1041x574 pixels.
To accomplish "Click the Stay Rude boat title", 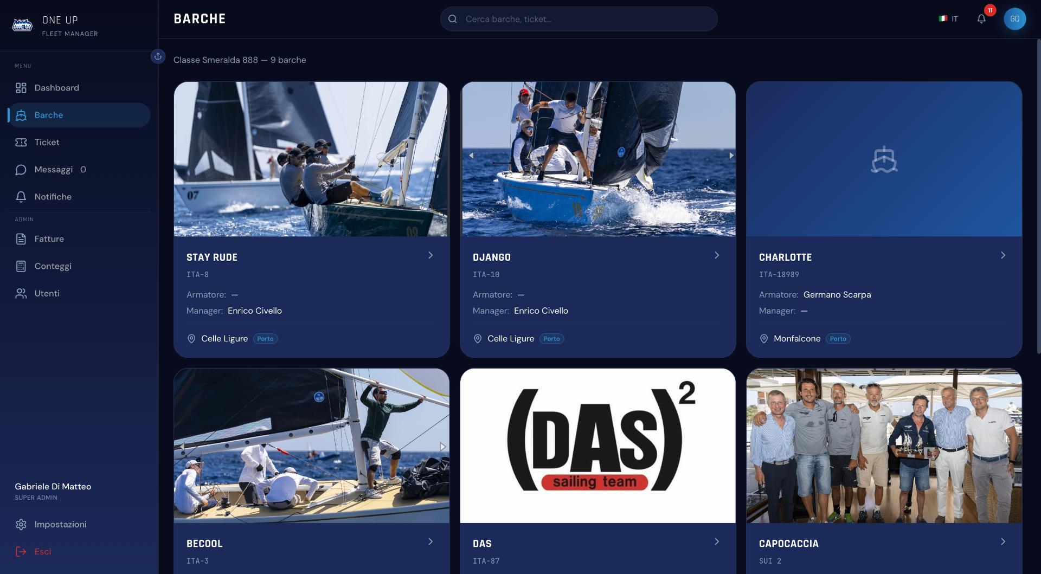I will pos(212,257).
